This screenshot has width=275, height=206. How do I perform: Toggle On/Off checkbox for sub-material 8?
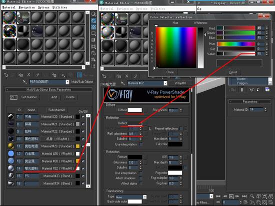coord(83,124)
